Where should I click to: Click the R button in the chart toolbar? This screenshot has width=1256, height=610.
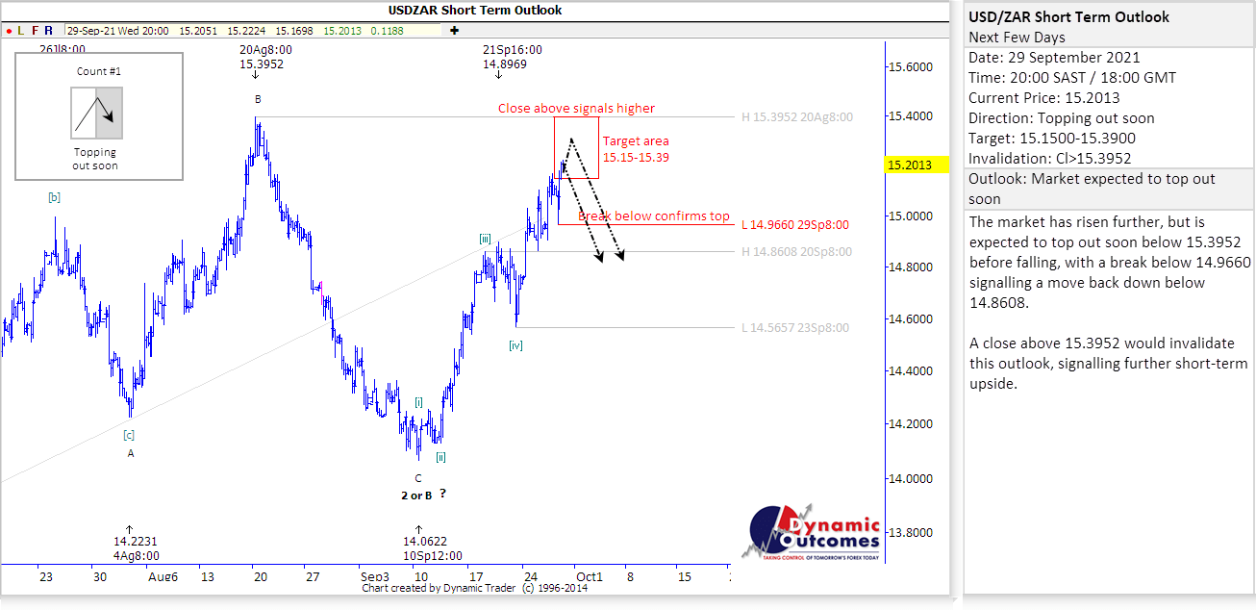[x=48, y=31]
